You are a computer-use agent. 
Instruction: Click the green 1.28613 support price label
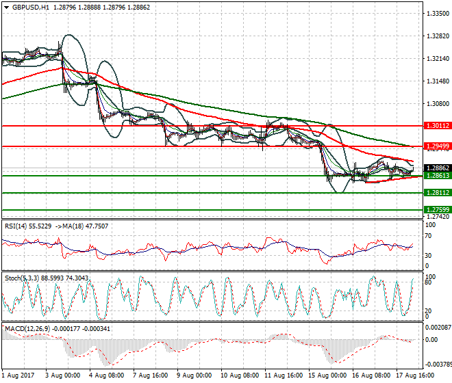(438, 175)
